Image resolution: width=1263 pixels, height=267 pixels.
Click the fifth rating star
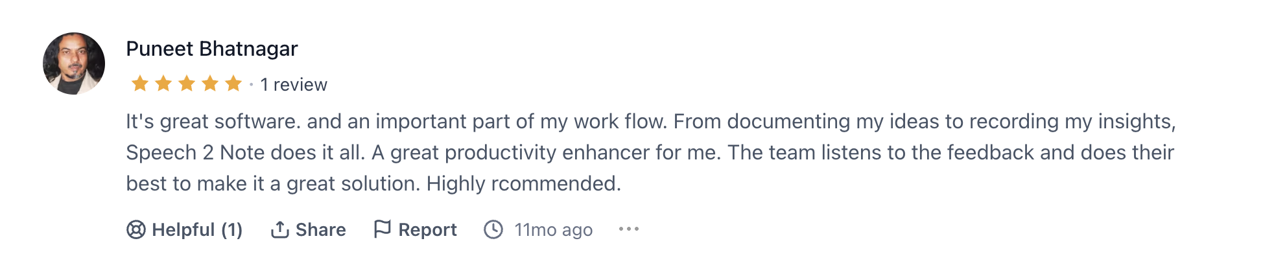coord(233,84)
